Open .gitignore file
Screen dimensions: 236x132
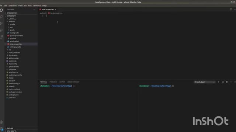tap(13, 69)
